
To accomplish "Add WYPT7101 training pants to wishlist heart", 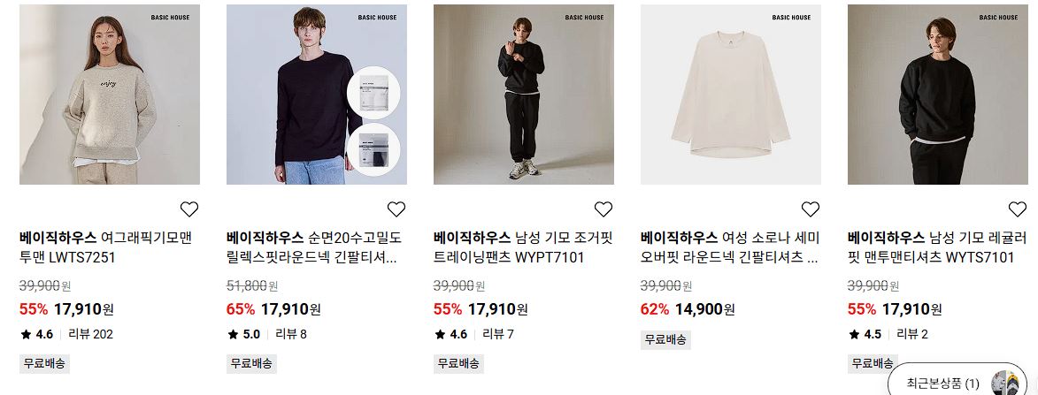I will 604,209.
